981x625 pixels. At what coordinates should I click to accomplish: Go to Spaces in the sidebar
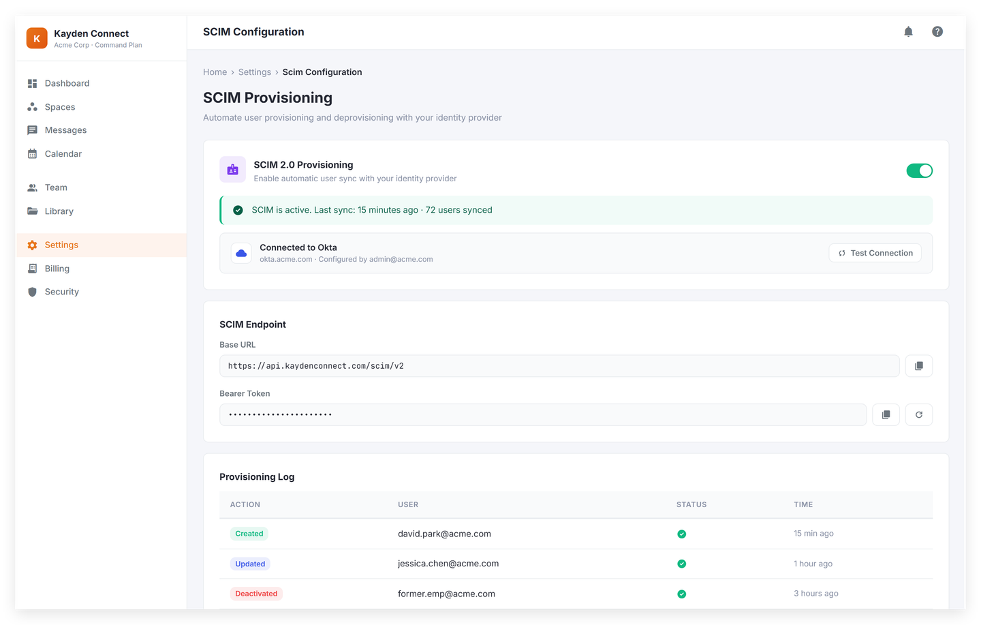(x=101, y=107)
